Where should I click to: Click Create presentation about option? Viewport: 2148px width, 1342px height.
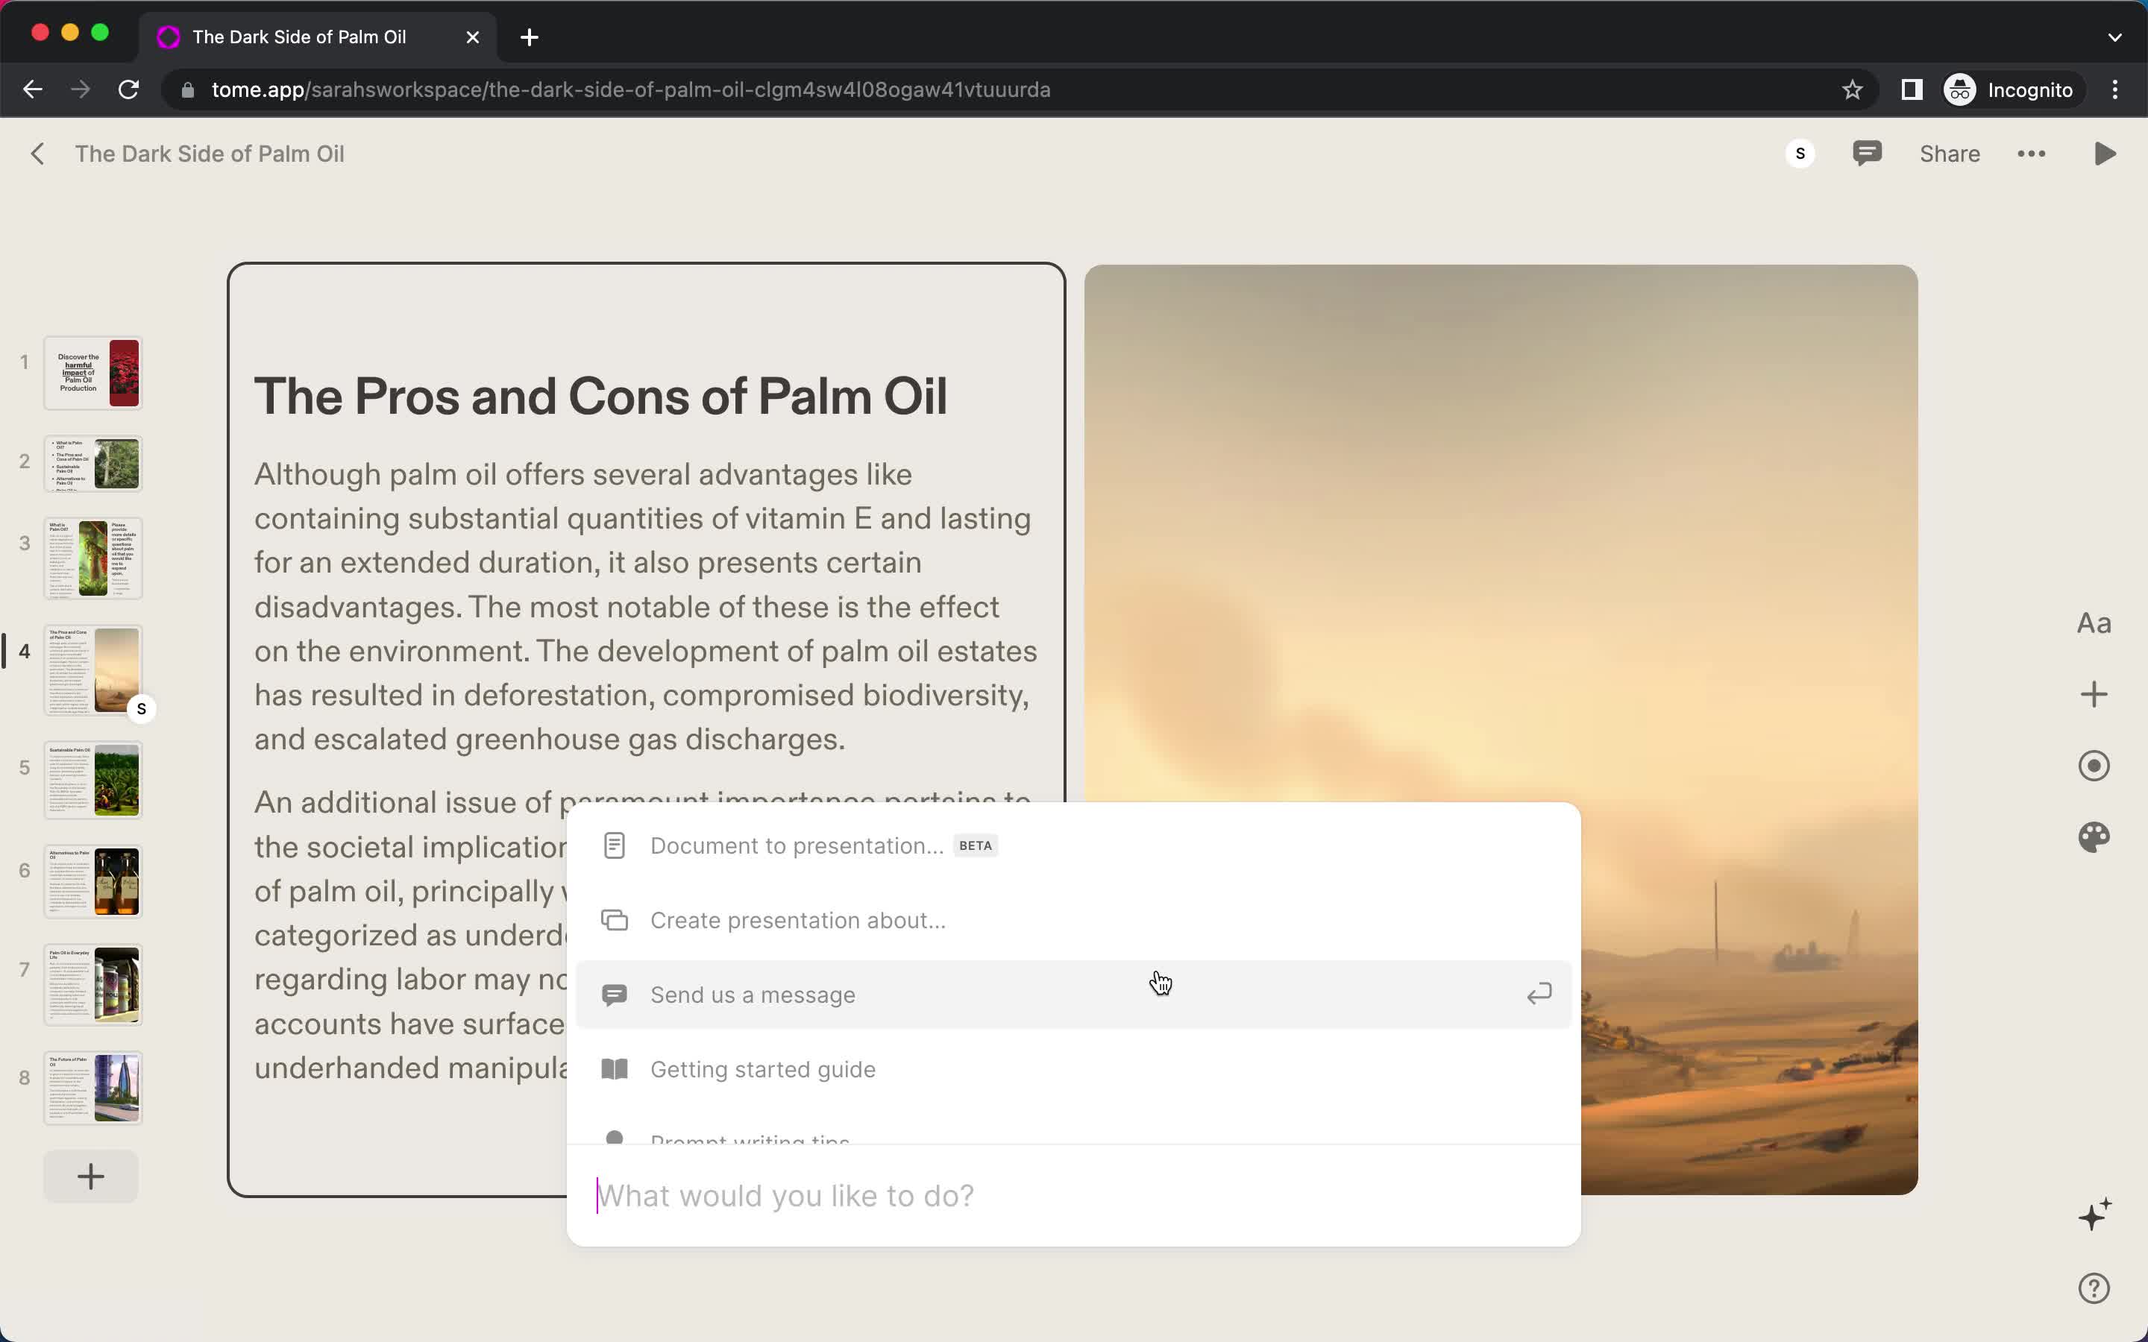798,920
